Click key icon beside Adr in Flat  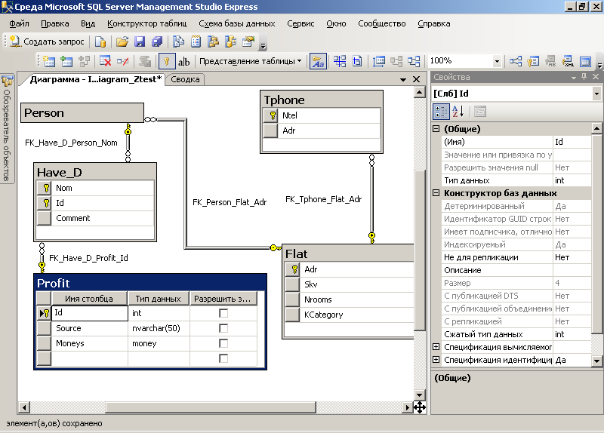pos(294,269)
